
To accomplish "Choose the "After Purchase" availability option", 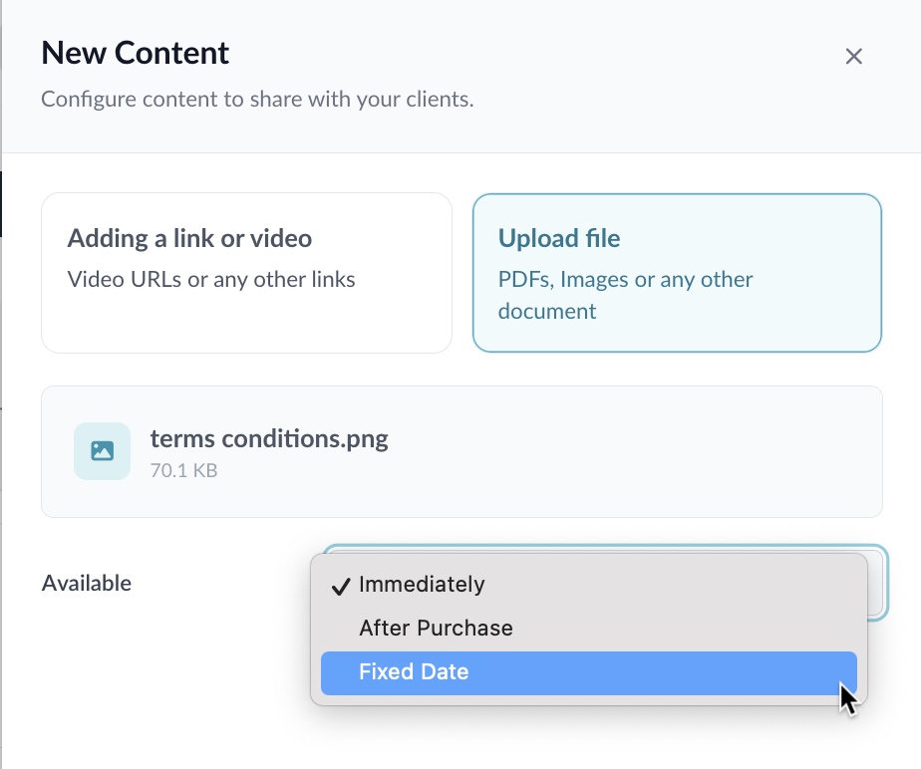I will (x=436, y=629).
